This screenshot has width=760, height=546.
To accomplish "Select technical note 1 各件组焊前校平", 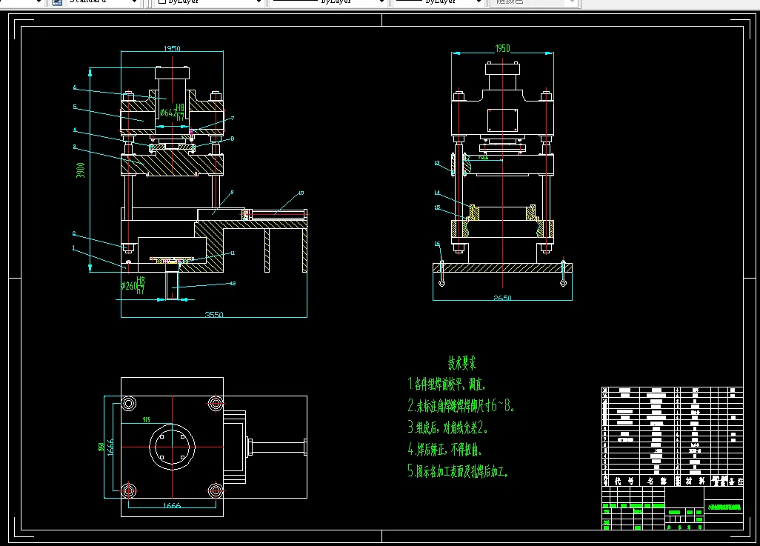I will pyautogui.click(x=446, y=384).
